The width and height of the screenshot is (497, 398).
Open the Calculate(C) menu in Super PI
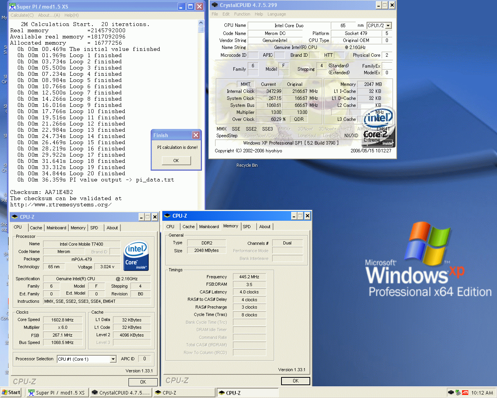point(22,15)
